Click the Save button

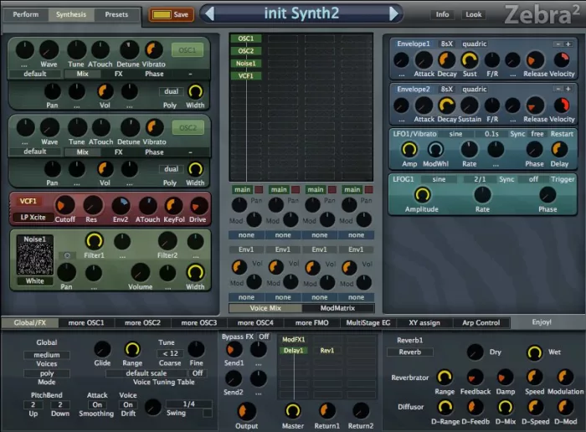(172, 14)
